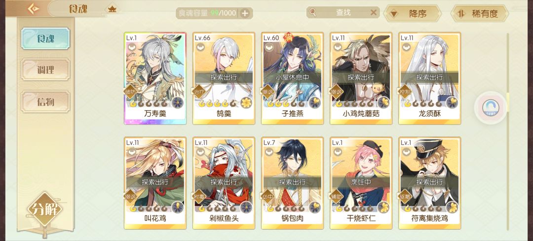Select the 食魂 sidebar tab
The width and height of the screenshot is (533, 241).
[x=45, y=39]
